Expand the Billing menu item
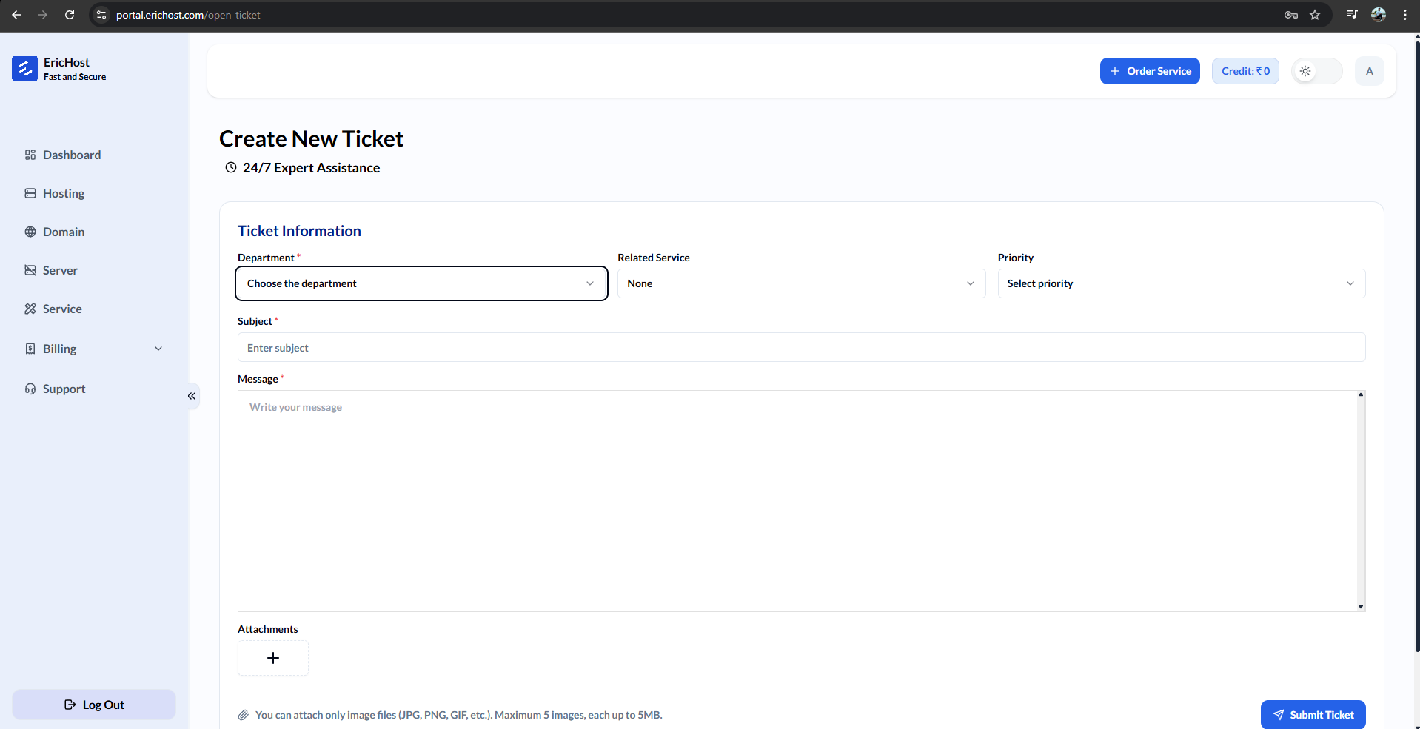The image size is (1420, 729). [x=94, y=349]
